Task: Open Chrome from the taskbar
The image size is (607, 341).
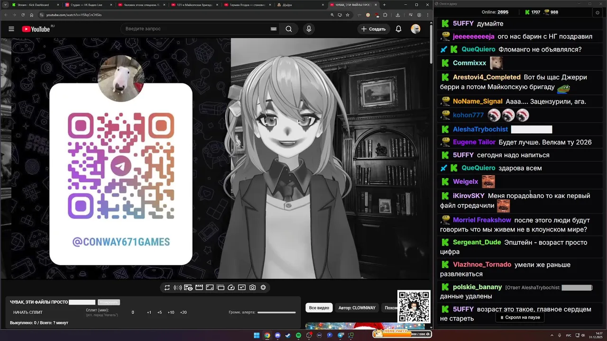Action: (x=267, y=335)
